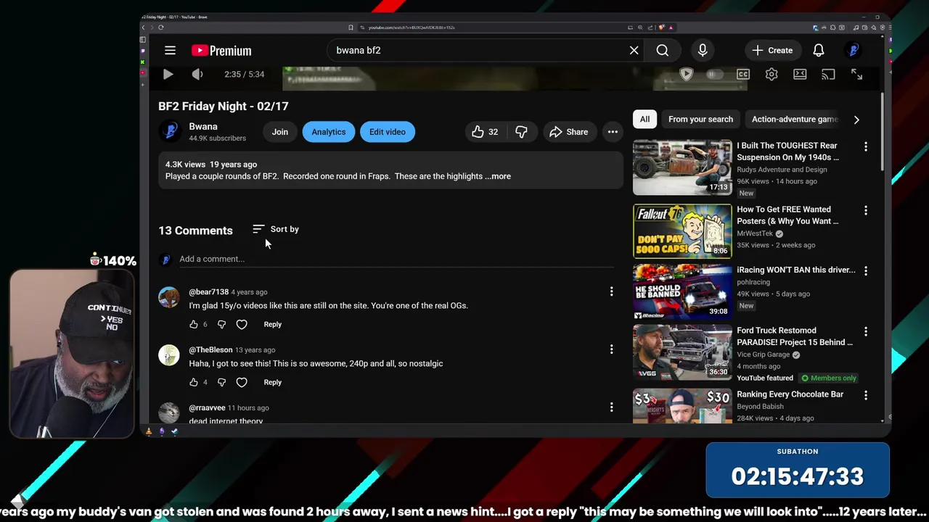Image resolution: width=929 pixels, height=522 pixels.
Task: Click the video time display 2:35 / 5:34
Action: pyautogui.click(x=244, y=74)
